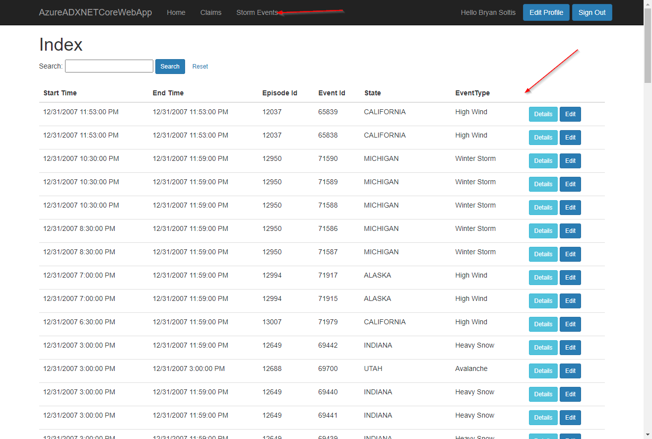Edit the Alaska High Wind event 71917
Screen dimensions: 652x439
(570, 278)
